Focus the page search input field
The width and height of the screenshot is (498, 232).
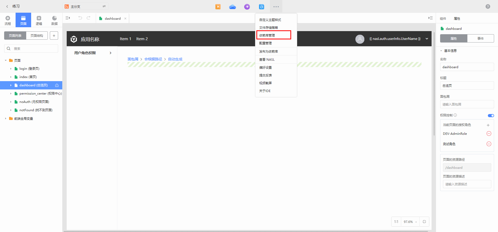[31, 48]
